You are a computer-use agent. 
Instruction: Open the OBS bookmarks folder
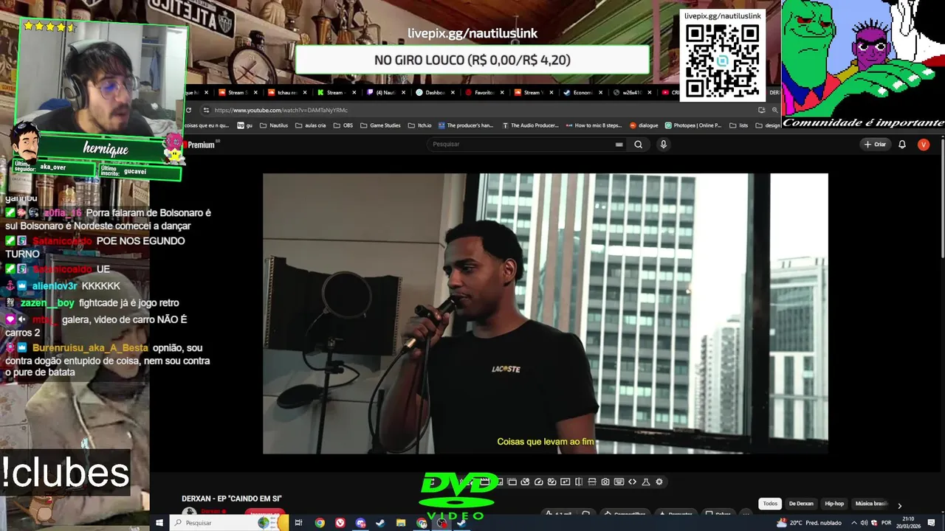343,125
